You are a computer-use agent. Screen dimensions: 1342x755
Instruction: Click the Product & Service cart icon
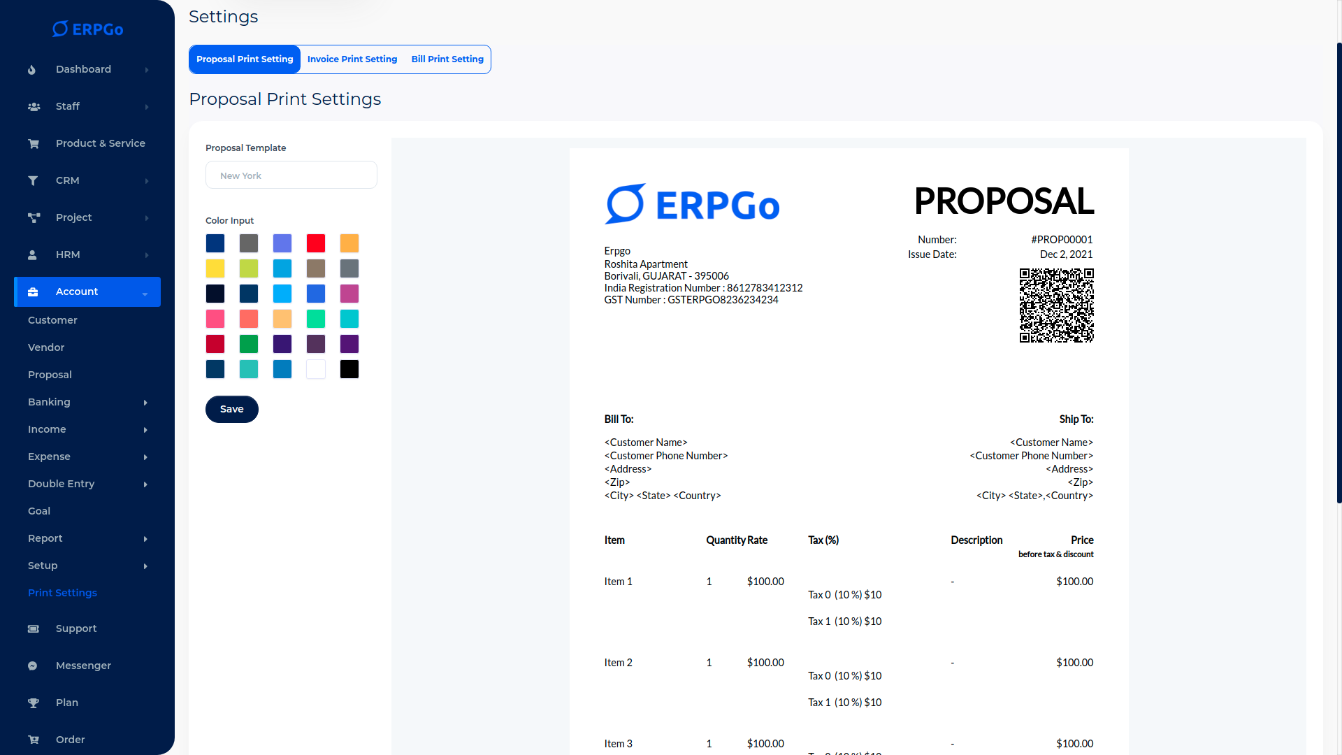tap(34, 144)
